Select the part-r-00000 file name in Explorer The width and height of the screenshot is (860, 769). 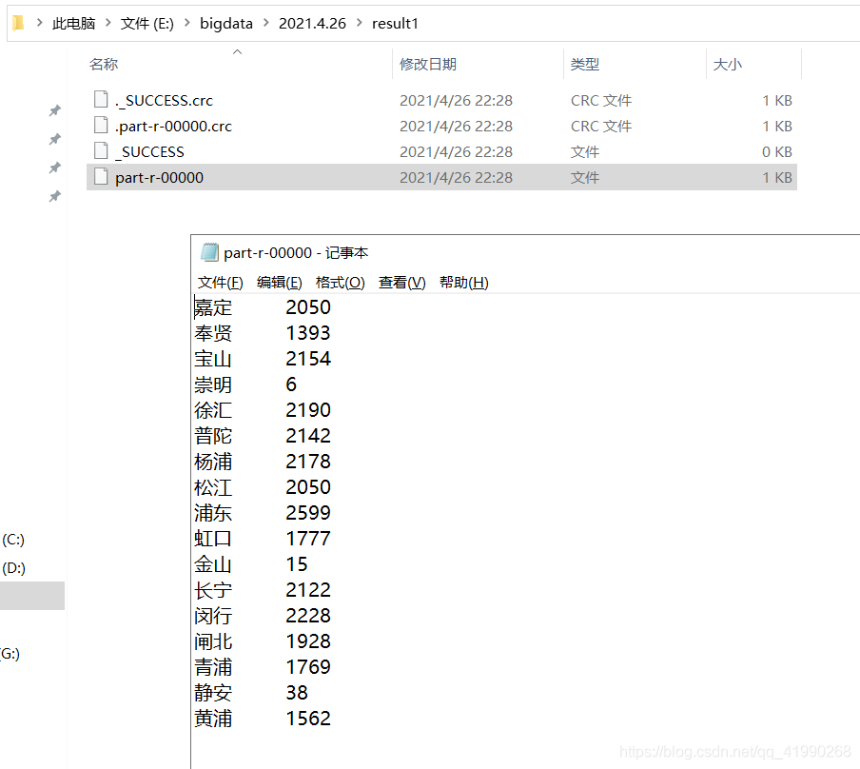point(159,178)
